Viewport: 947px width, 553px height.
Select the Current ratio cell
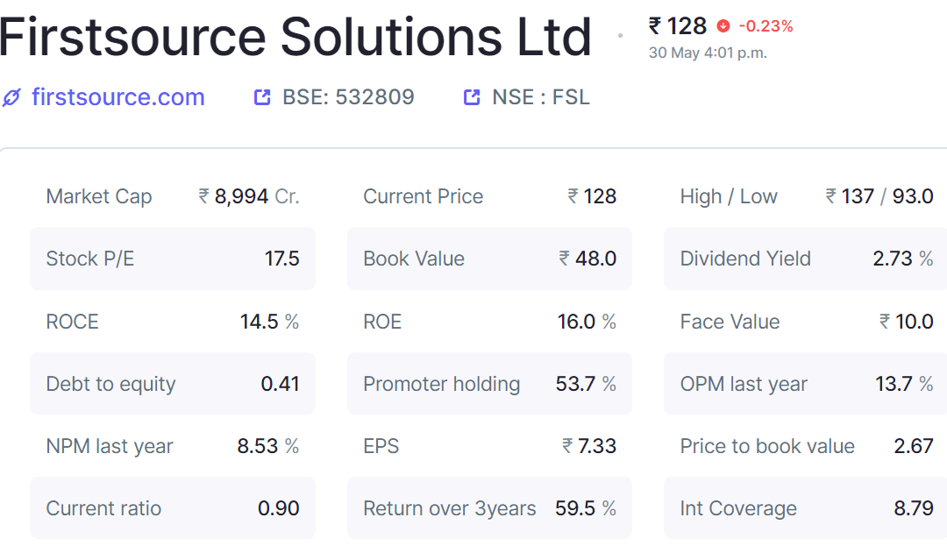tap(173, 507)
